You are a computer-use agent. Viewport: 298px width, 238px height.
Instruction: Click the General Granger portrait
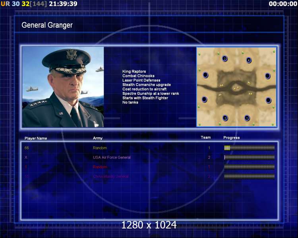coord(63,87)
